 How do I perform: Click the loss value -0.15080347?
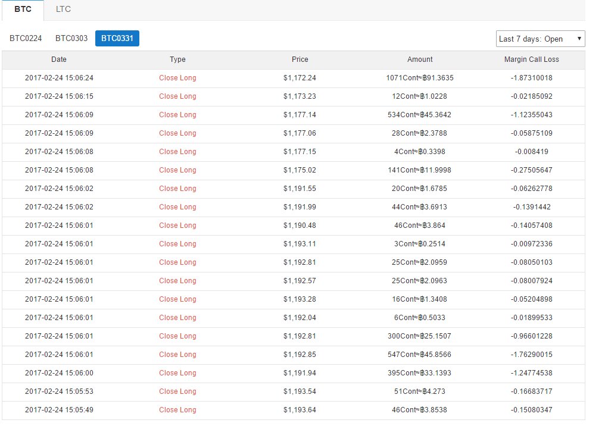click(532, 410)
